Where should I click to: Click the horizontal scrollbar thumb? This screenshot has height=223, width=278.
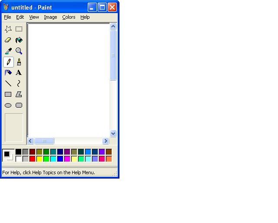(x=44, y=141)
